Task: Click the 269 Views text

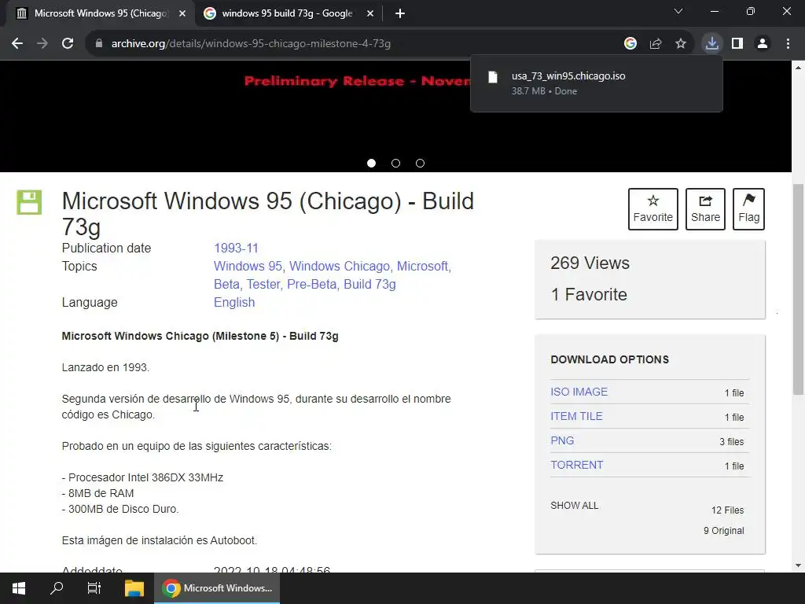Action: click(x=590, y=263)
